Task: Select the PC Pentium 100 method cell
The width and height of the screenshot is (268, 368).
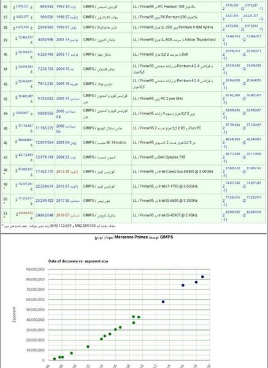Action: tap(176, 7)
